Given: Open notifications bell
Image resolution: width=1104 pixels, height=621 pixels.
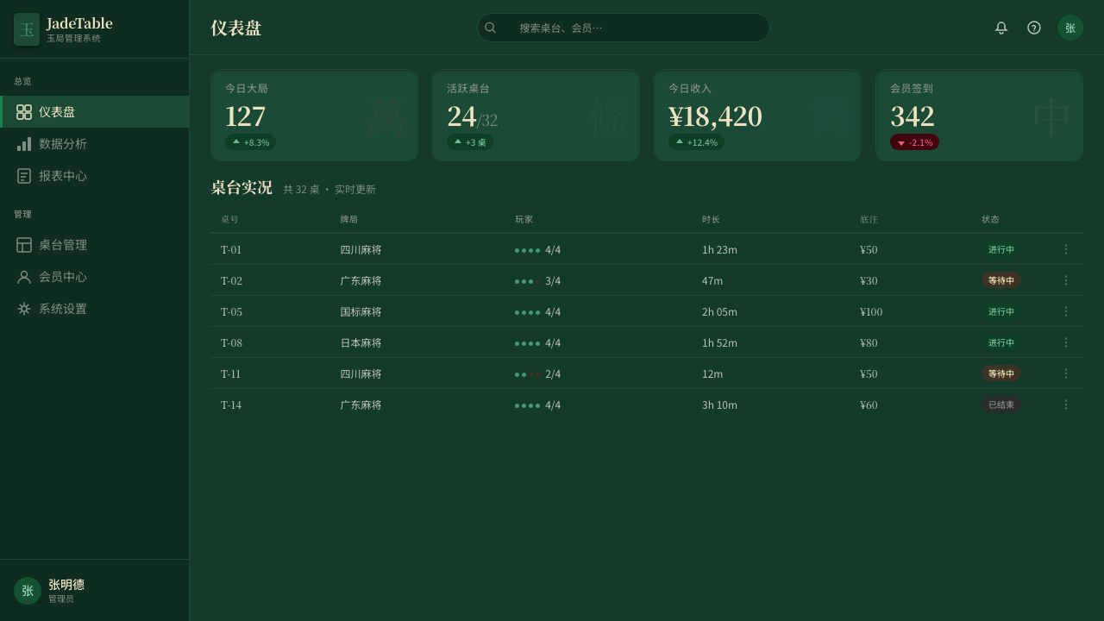Looking at the screenshot, I should click(1001, 28).
